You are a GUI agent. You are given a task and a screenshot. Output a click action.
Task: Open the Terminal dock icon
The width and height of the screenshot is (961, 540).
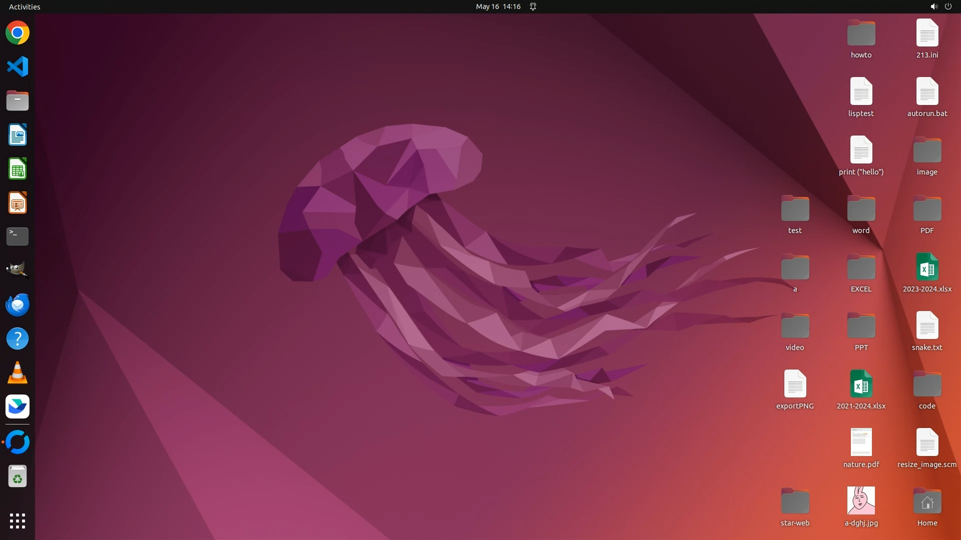tap(18, 236)
